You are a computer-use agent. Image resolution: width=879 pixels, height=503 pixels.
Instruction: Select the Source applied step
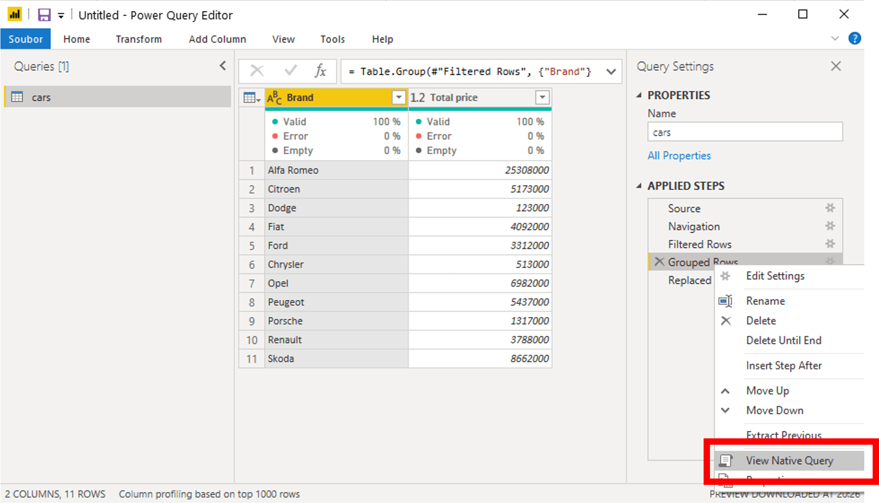pyautogui.click(x=684, y=208)
